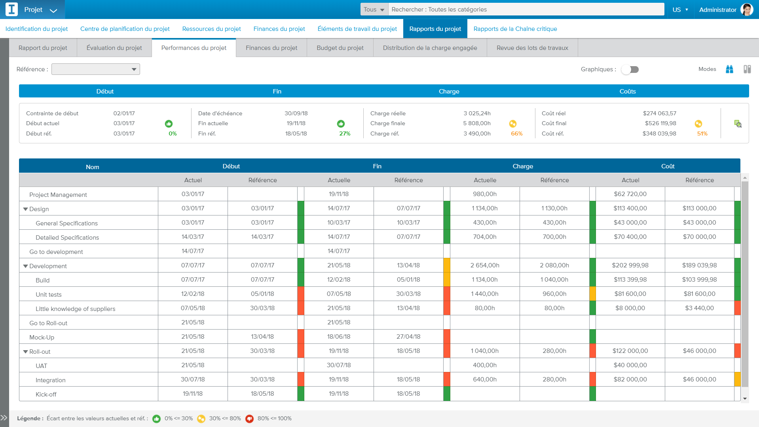Switch to the Budget du projet tab

coord(340,48)
